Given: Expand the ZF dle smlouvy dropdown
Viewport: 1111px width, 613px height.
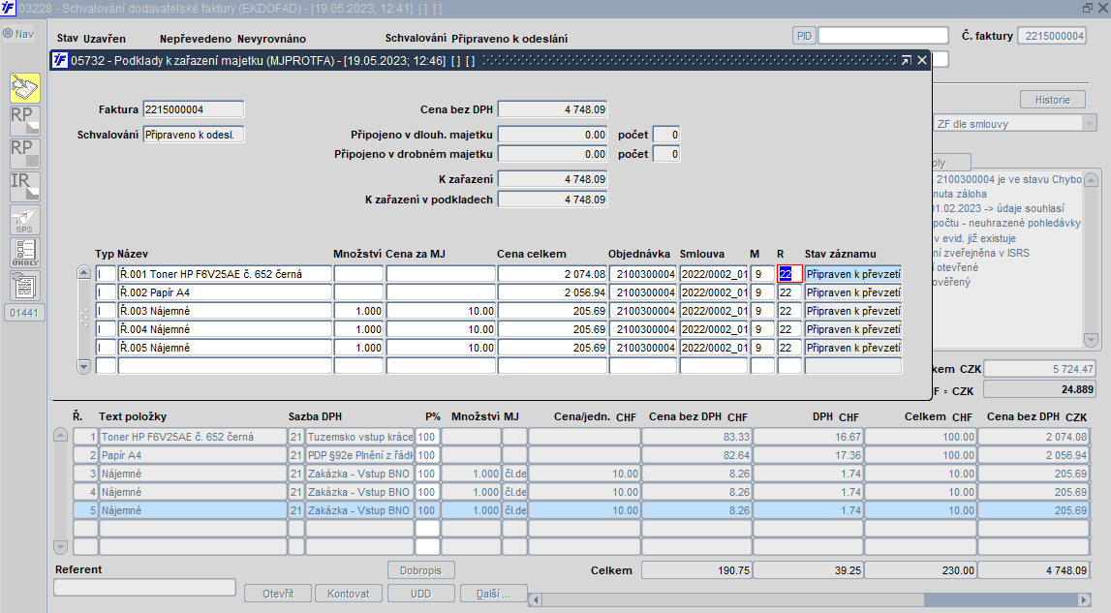Looking at the screenshot, I should (1090, 123).
